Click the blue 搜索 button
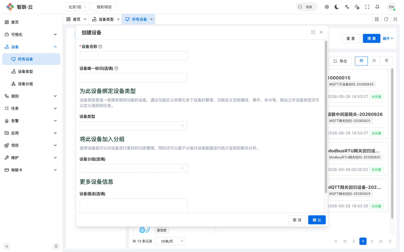The height and width of the screenshot is (252, 404). 371,38
